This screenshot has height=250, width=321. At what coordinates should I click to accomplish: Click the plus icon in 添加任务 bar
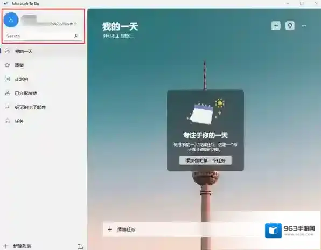[x=110, y=230]
